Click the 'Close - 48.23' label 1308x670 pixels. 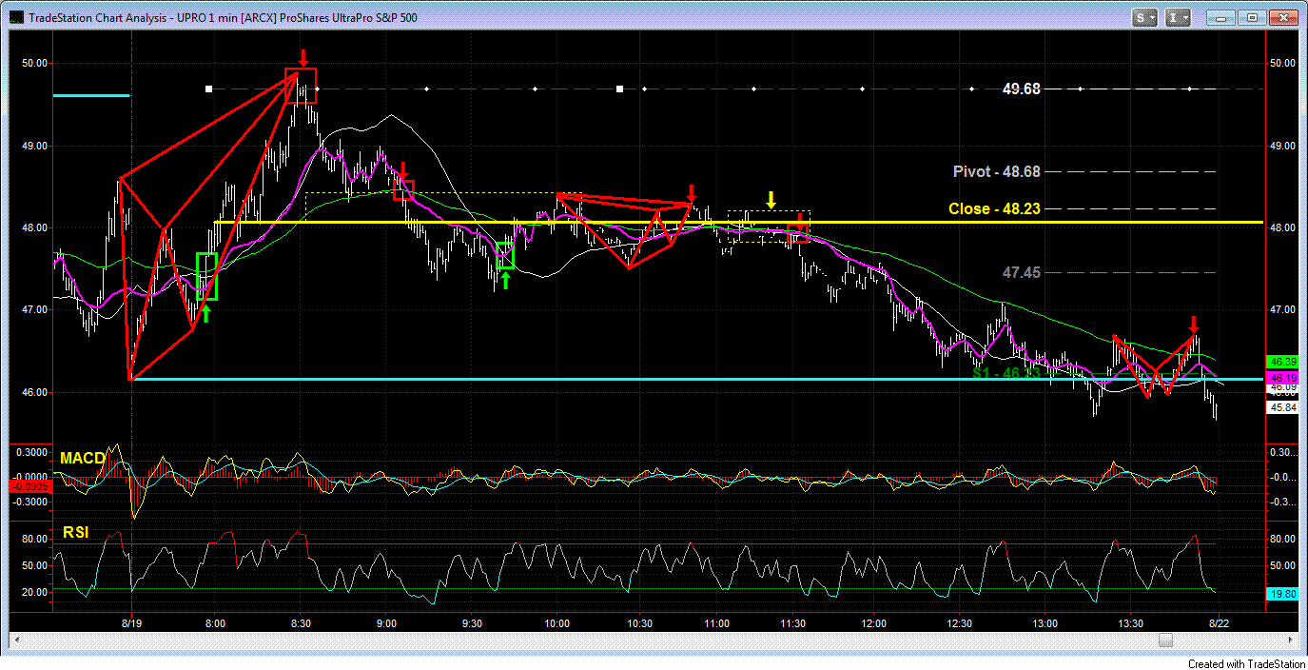(x=994, y=208)
